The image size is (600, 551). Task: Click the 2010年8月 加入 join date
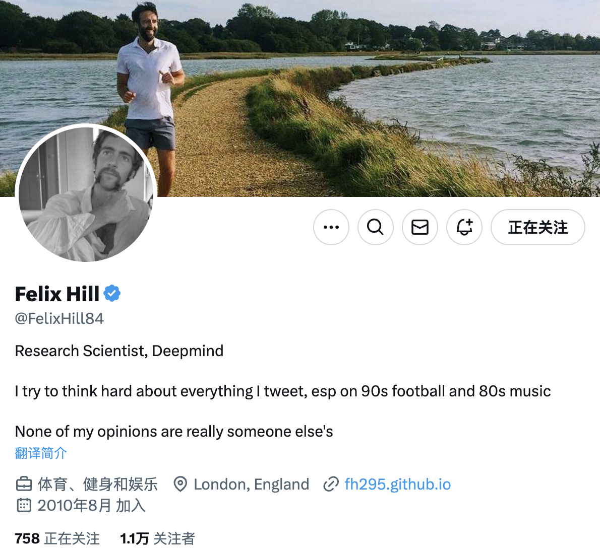click(x=91, y=505)
